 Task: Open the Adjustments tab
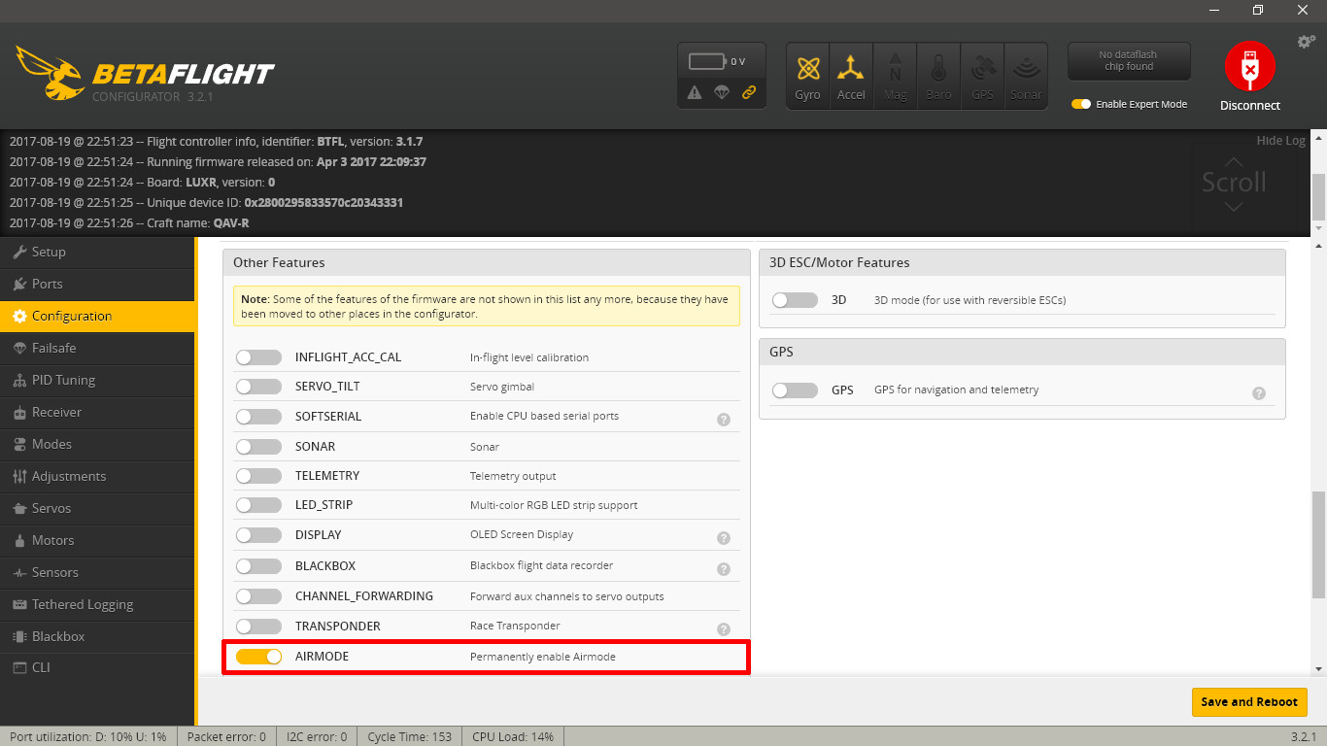point(97,476)
